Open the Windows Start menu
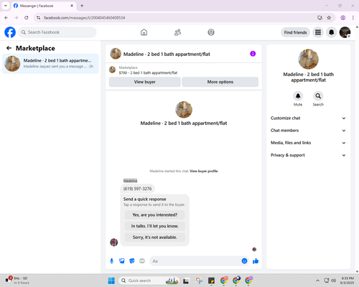359x287 pixels. point(111,281)
